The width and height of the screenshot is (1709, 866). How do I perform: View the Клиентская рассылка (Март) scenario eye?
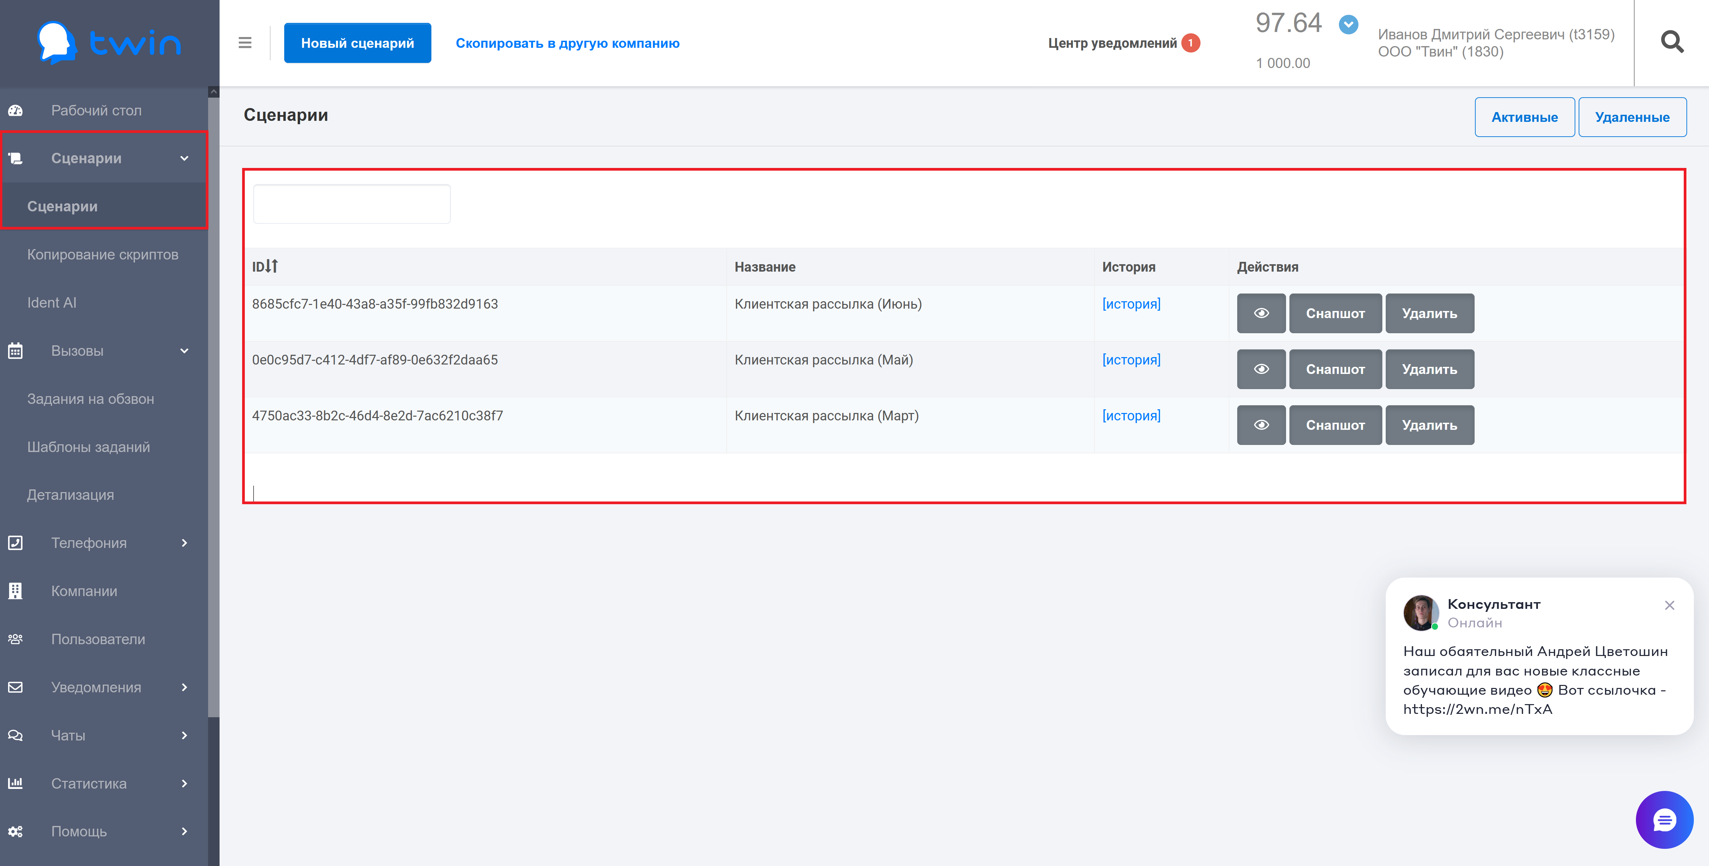[x=1260, y=425]
